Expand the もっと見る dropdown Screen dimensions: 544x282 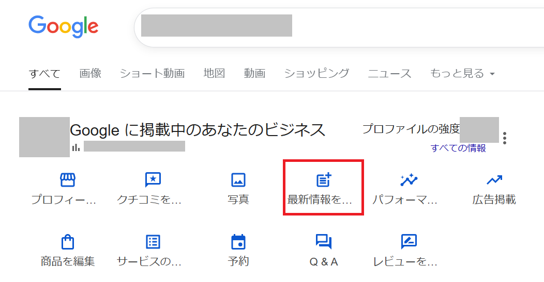462,73
